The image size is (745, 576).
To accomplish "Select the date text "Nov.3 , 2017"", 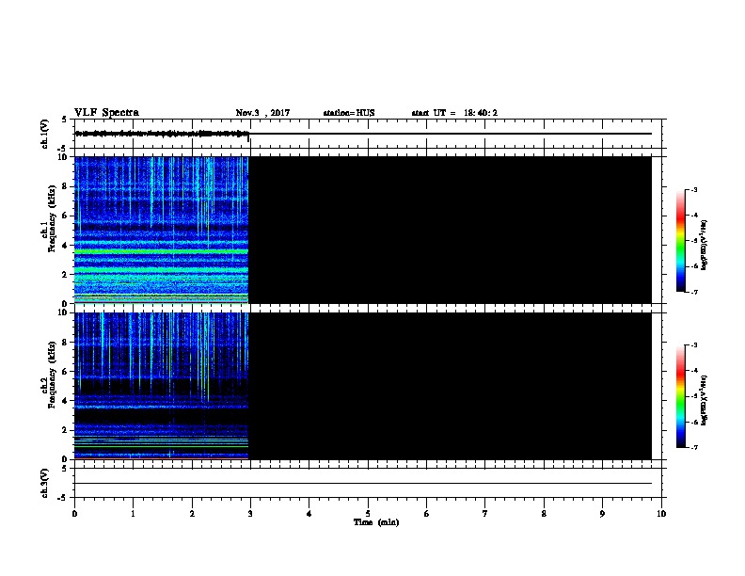I will (262, 113).
